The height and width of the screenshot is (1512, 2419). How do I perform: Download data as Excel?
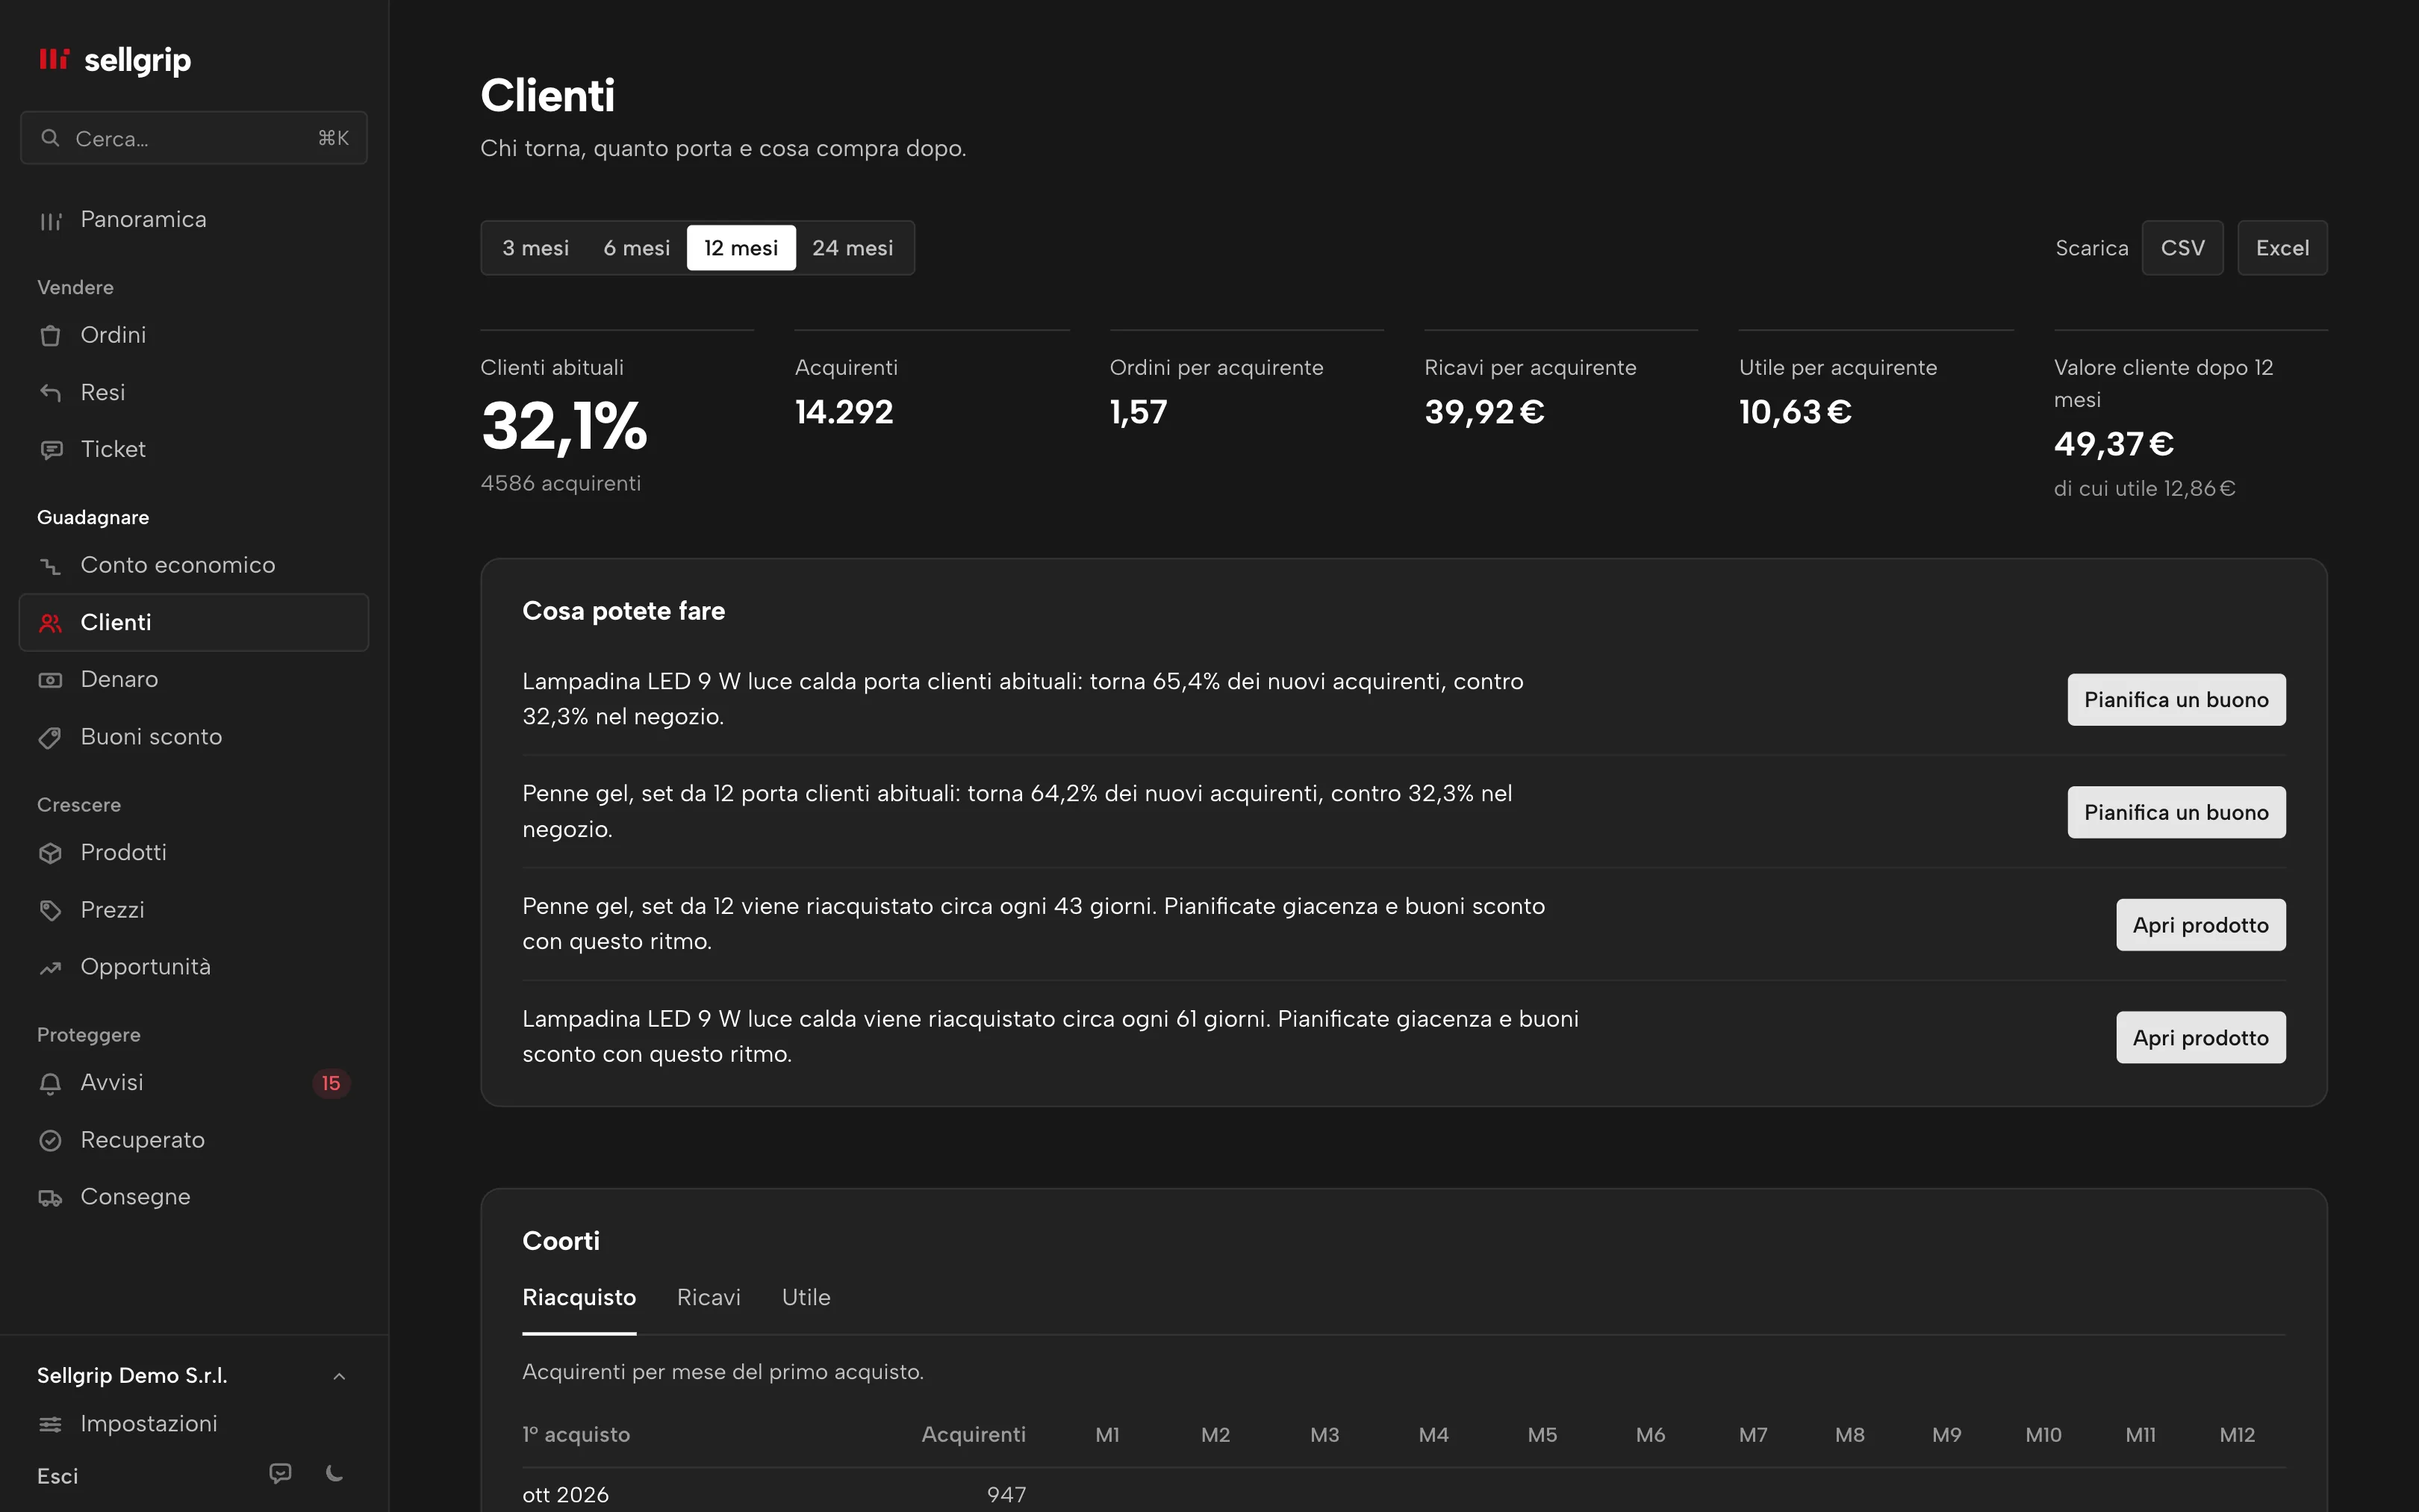coord(2282,248)
